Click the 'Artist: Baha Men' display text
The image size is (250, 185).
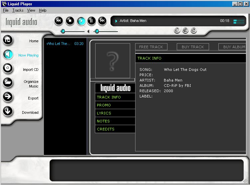click(x=133, y=21)
